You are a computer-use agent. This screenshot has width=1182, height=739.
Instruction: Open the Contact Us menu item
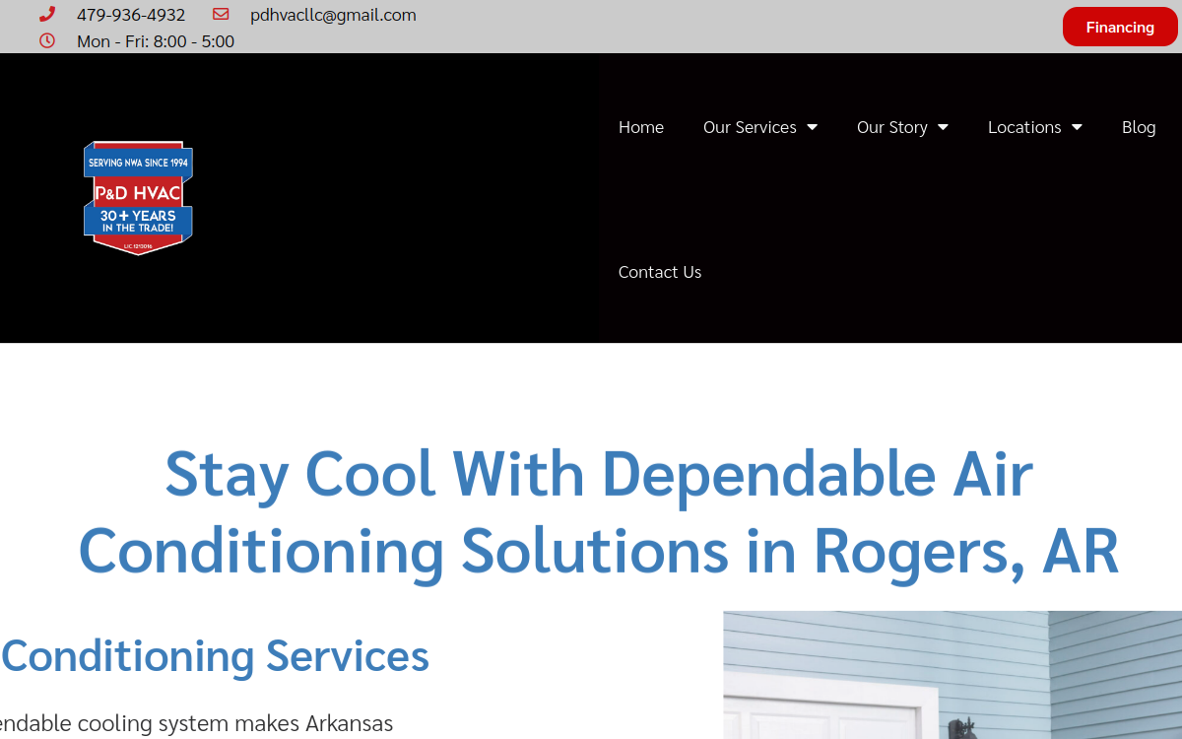[660, 272]
